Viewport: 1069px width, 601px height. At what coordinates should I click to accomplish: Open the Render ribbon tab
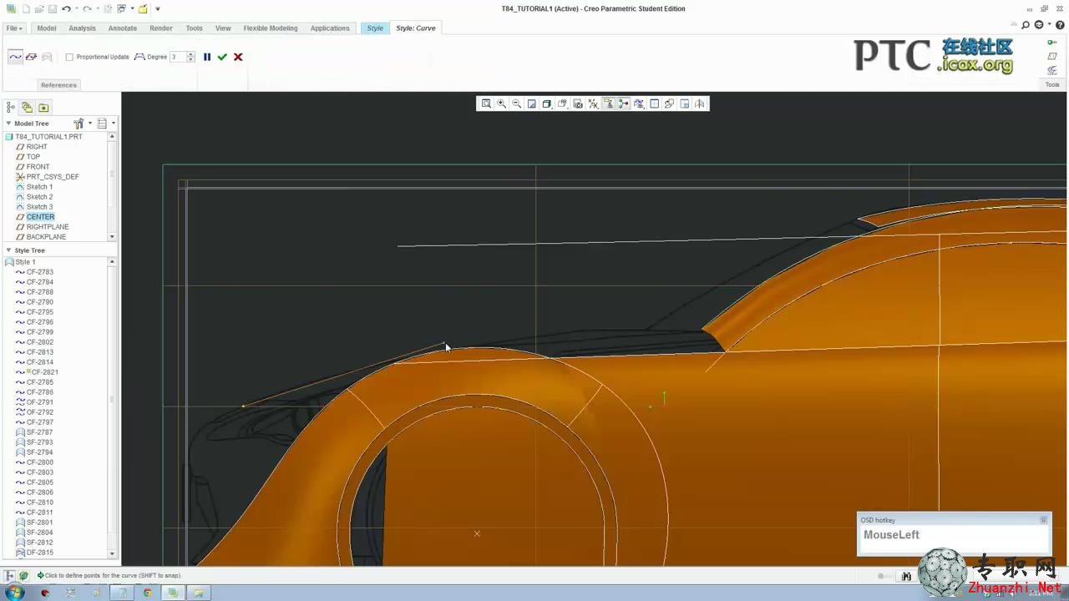161,28
